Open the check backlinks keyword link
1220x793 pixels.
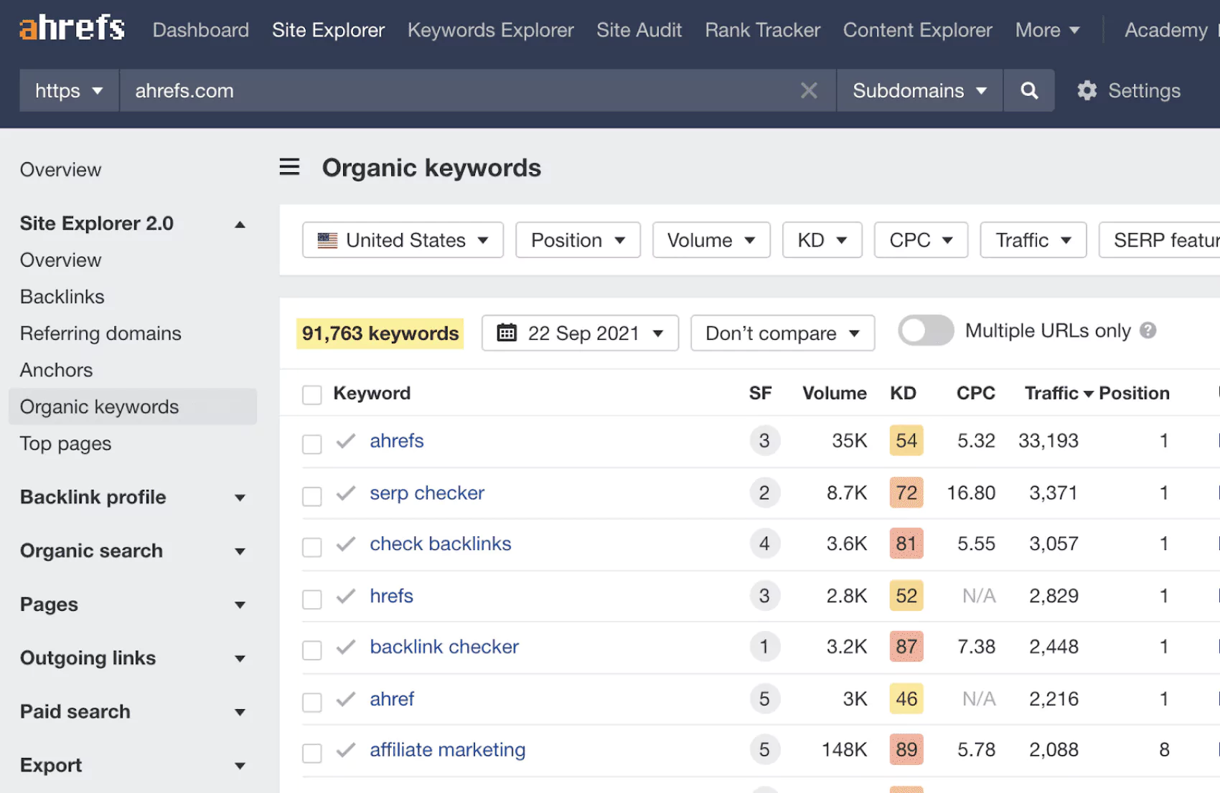tap(440, 543)
